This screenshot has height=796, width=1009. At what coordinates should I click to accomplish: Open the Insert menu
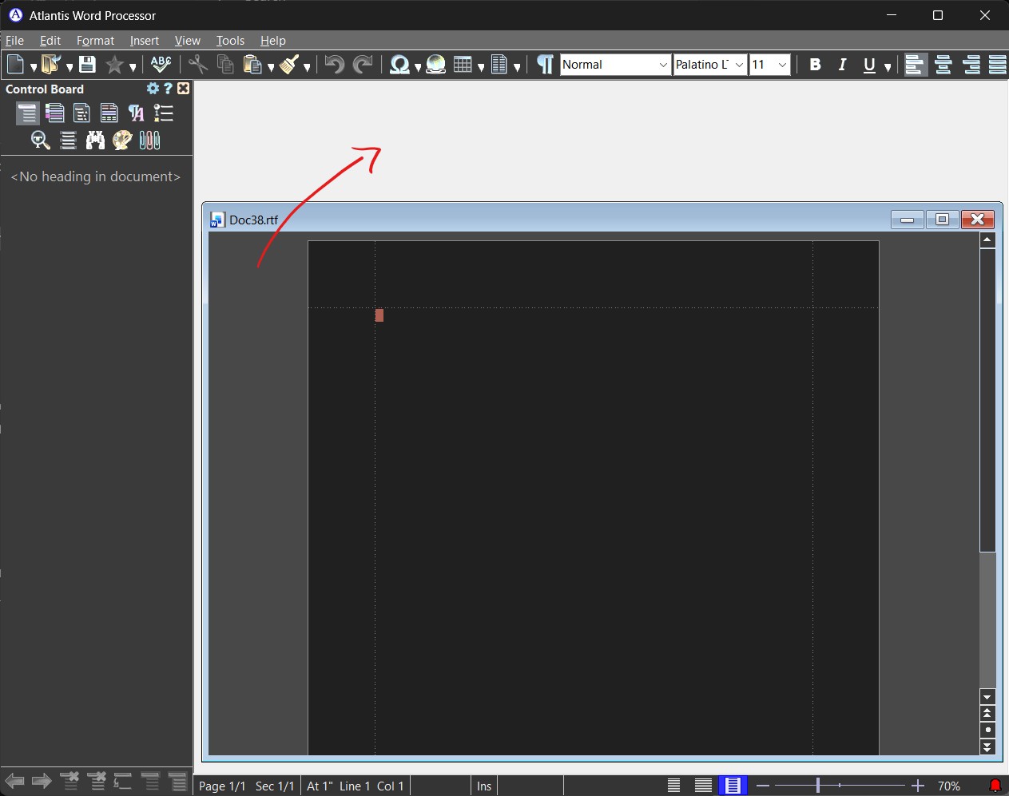145,41
